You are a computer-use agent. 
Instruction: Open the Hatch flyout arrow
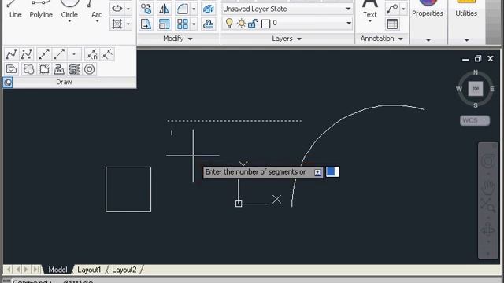point(128,24)
